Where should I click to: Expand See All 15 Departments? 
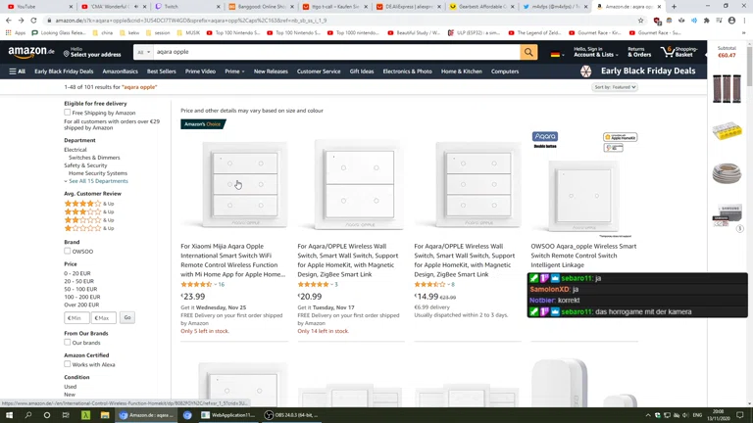point(97,181)
